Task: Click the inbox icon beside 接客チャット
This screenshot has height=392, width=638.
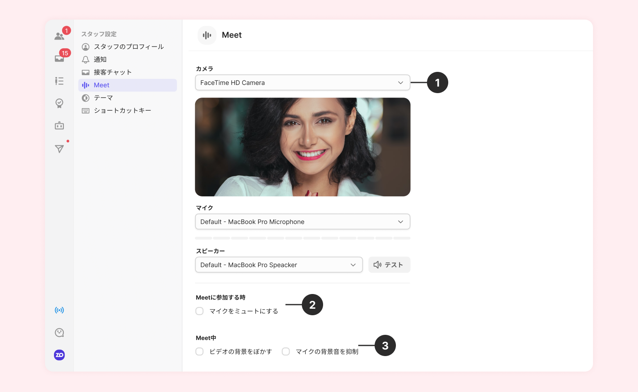Action: pyautogui.click(x=85, y=72)
